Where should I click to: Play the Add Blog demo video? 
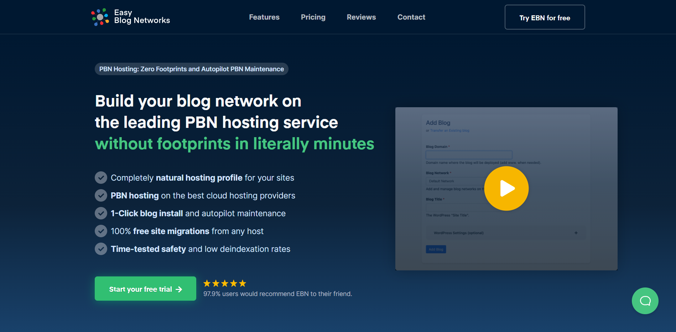click(506, 188)
